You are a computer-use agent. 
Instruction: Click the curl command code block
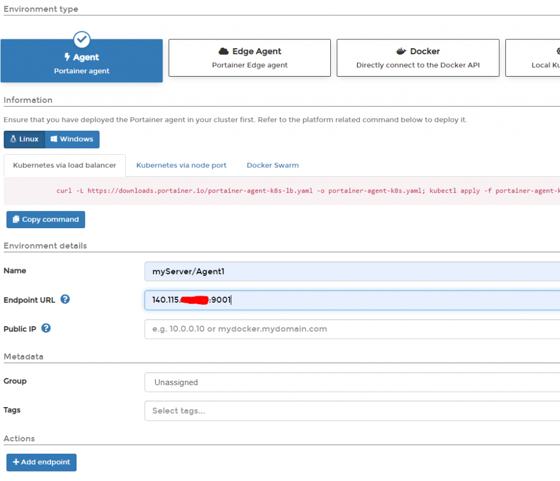point(282,191)
